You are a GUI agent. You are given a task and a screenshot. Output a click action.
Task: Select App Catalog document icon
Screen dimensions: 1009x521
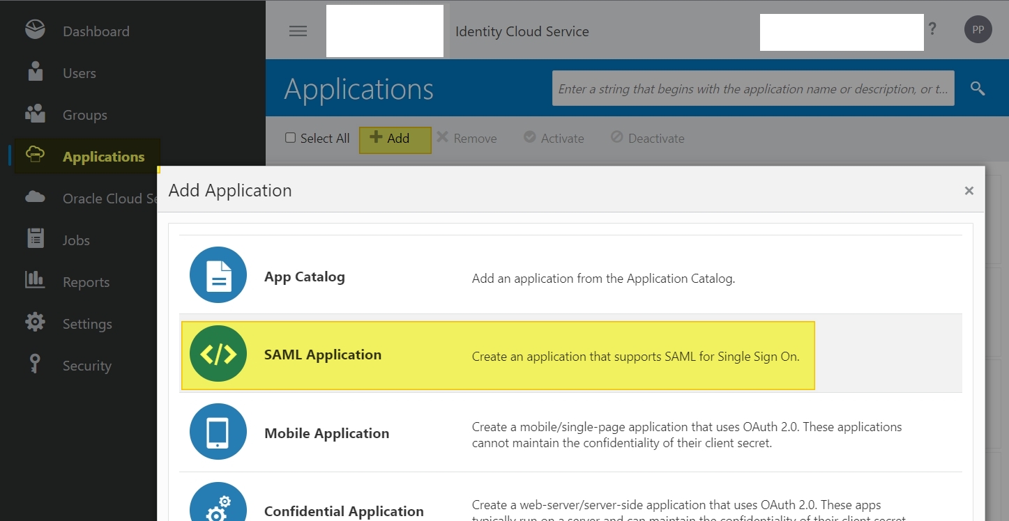pos(218,276)
